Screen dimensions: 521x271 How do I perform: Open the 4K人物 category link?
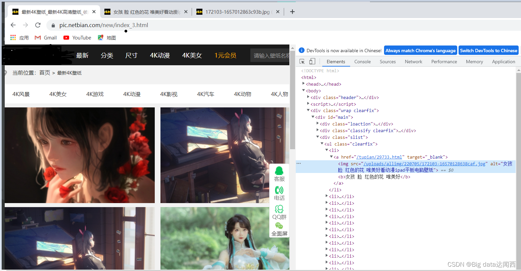point(280,94)
